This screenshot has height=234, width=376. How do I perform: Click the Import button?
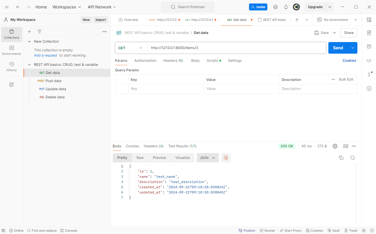pos(101,20)
